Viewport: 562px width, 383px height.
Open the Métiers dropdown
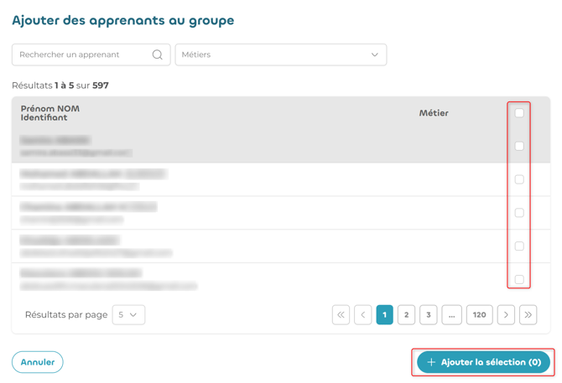[281, 54]
